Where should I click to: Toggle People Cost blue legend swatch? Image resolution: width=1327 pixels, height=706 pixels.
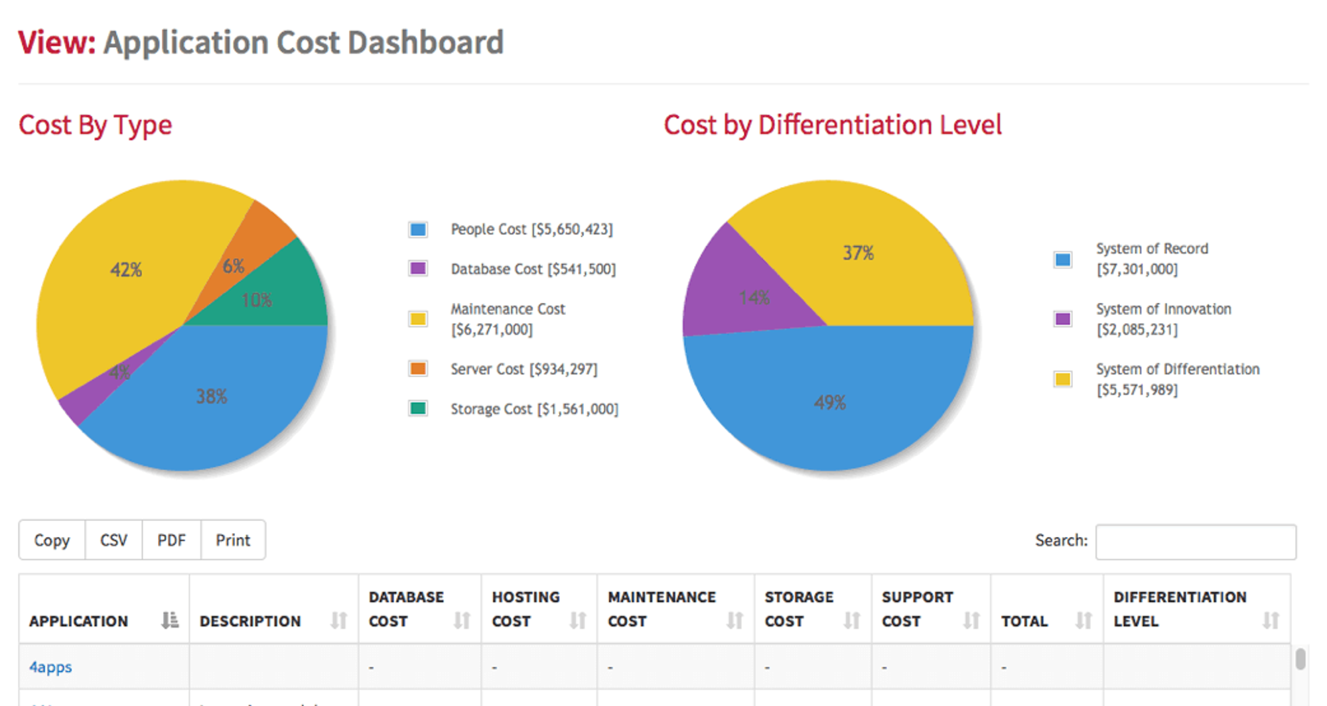[418, 229]
